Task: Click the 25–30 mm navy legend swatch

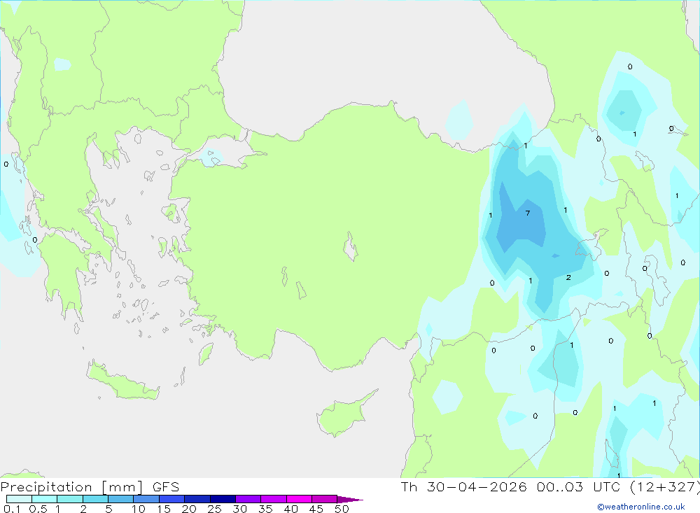Action: coord(223,499)
